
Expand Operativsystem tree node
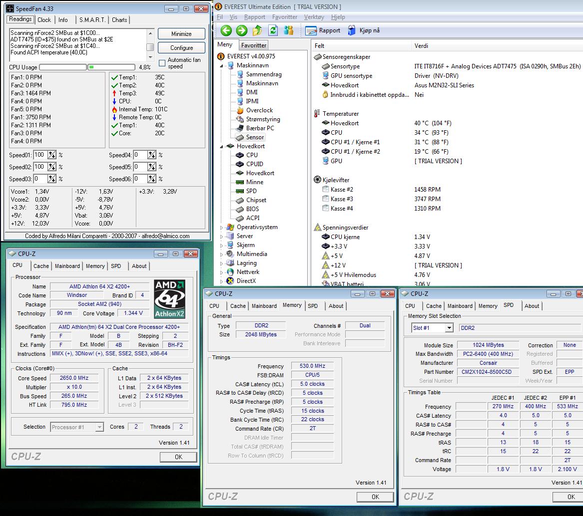coord(222,228)
